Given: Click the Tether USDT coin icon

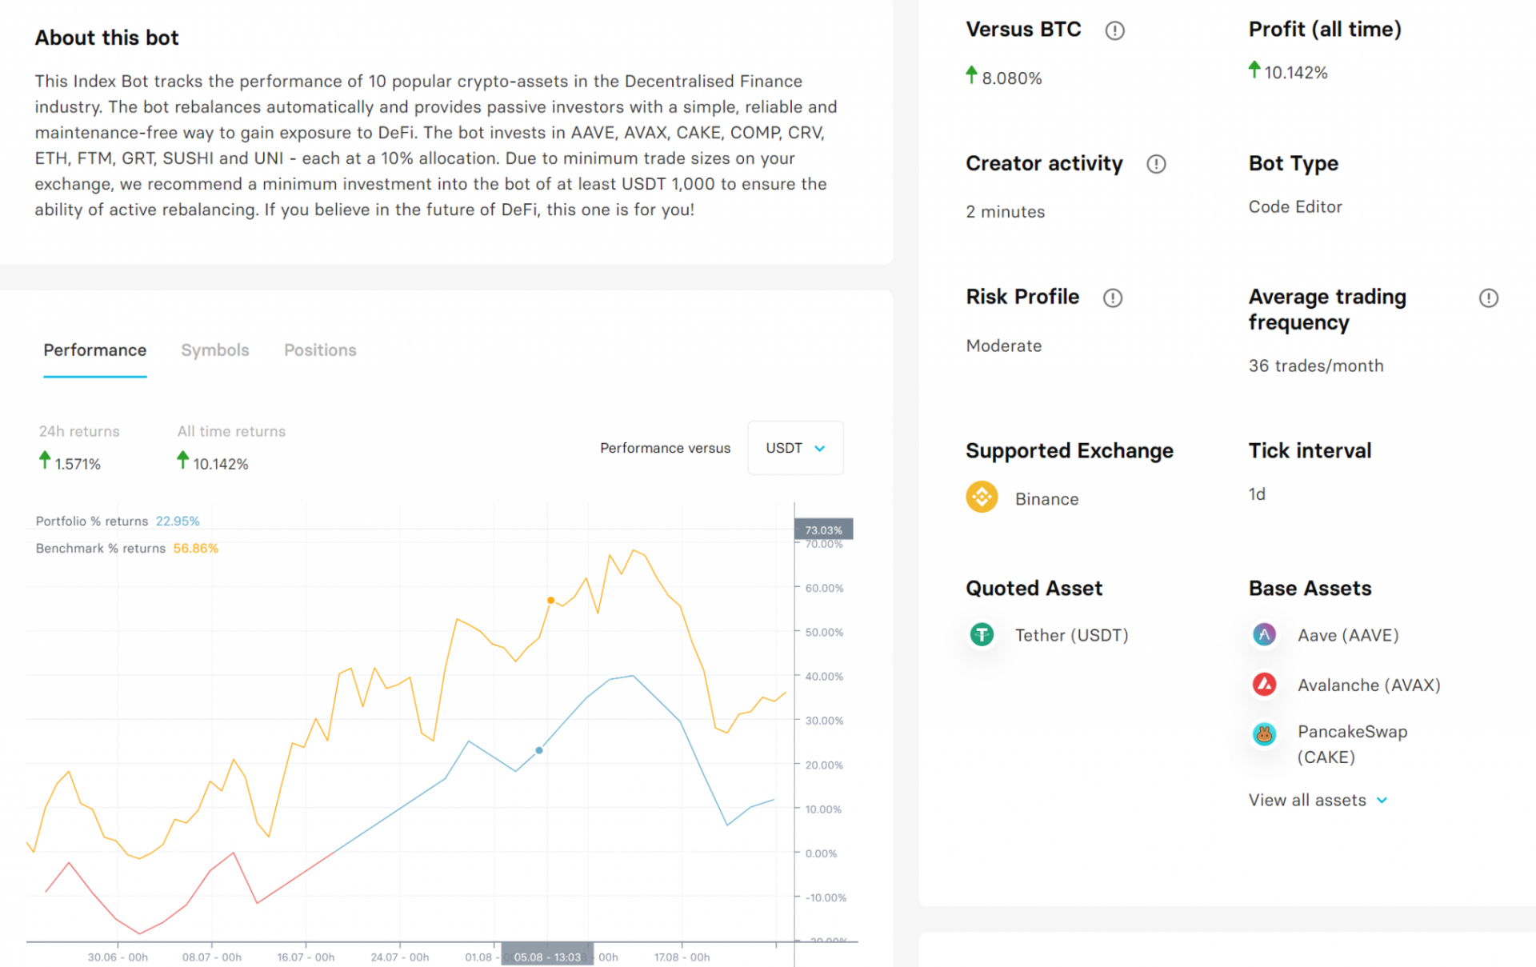Looking at the screenshot, I should pos(982,634).
